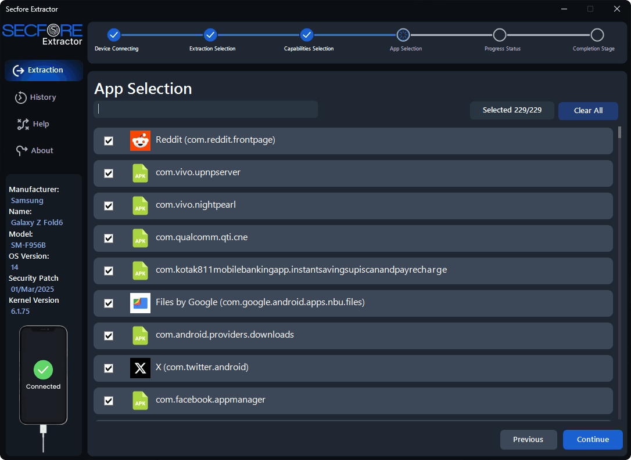Click the Samsung manufacturer value
The image size is (631, 460).
pos(27,201)
